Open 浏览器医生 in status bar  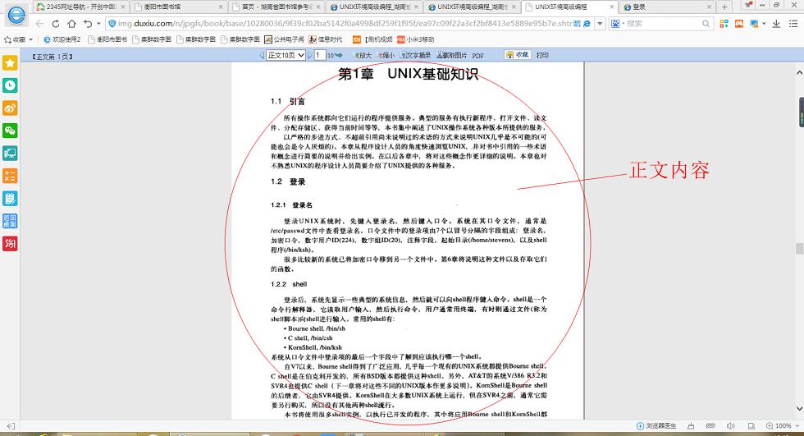[656, 426]
